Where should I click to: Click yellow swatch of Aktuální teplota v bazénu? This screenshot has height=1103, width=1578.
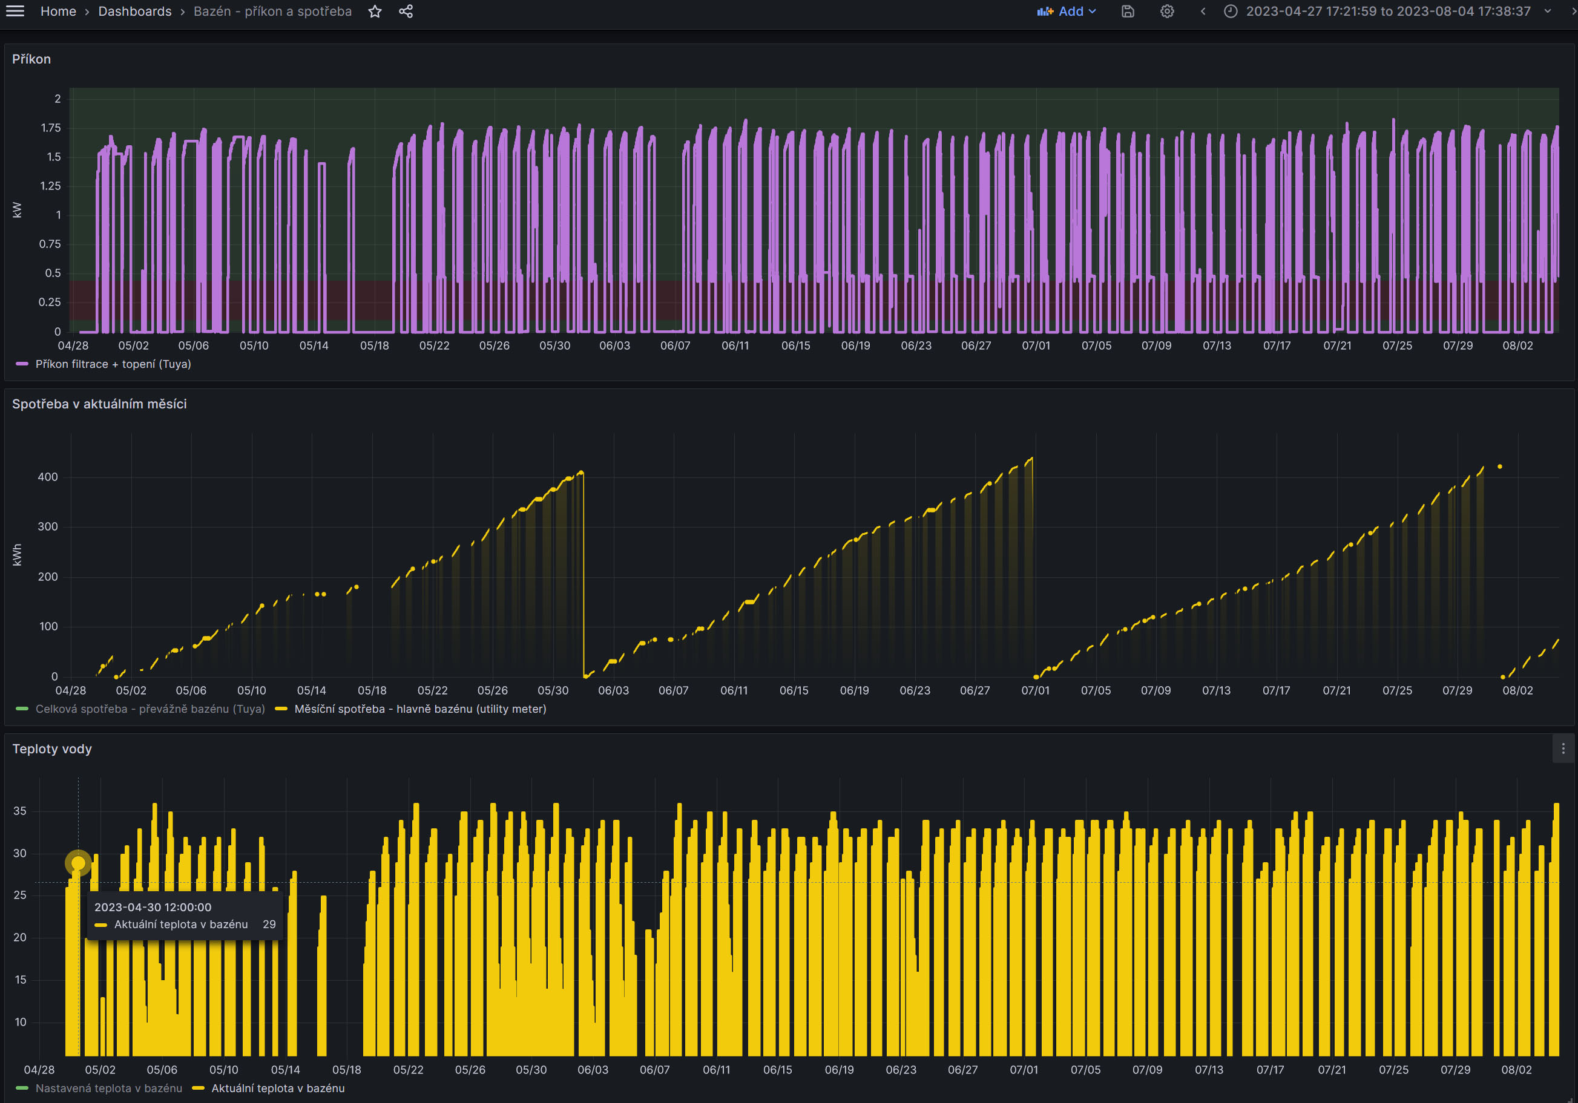(199, 1088)
